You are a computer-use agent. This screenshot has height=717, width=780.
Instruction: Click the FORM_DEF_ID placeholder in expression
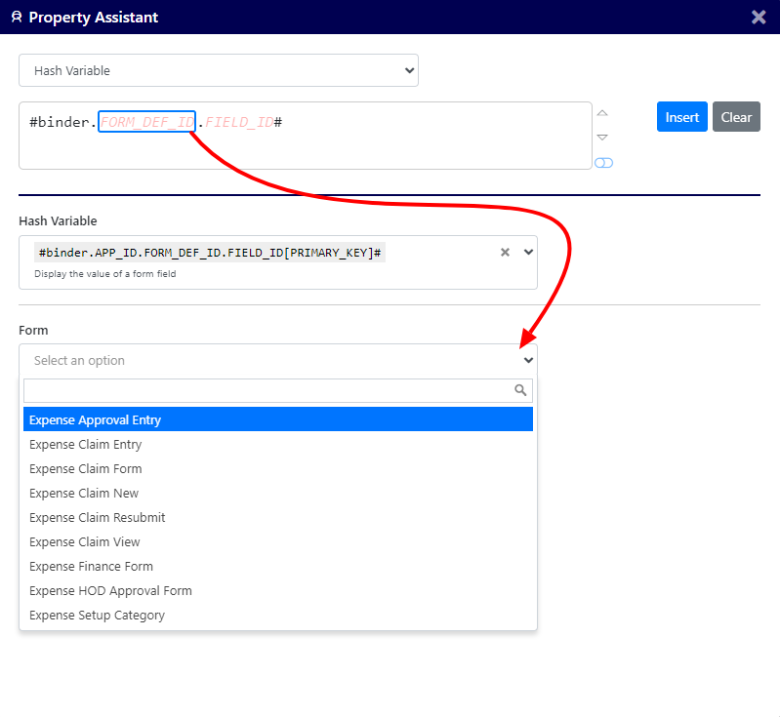point(146,122)
